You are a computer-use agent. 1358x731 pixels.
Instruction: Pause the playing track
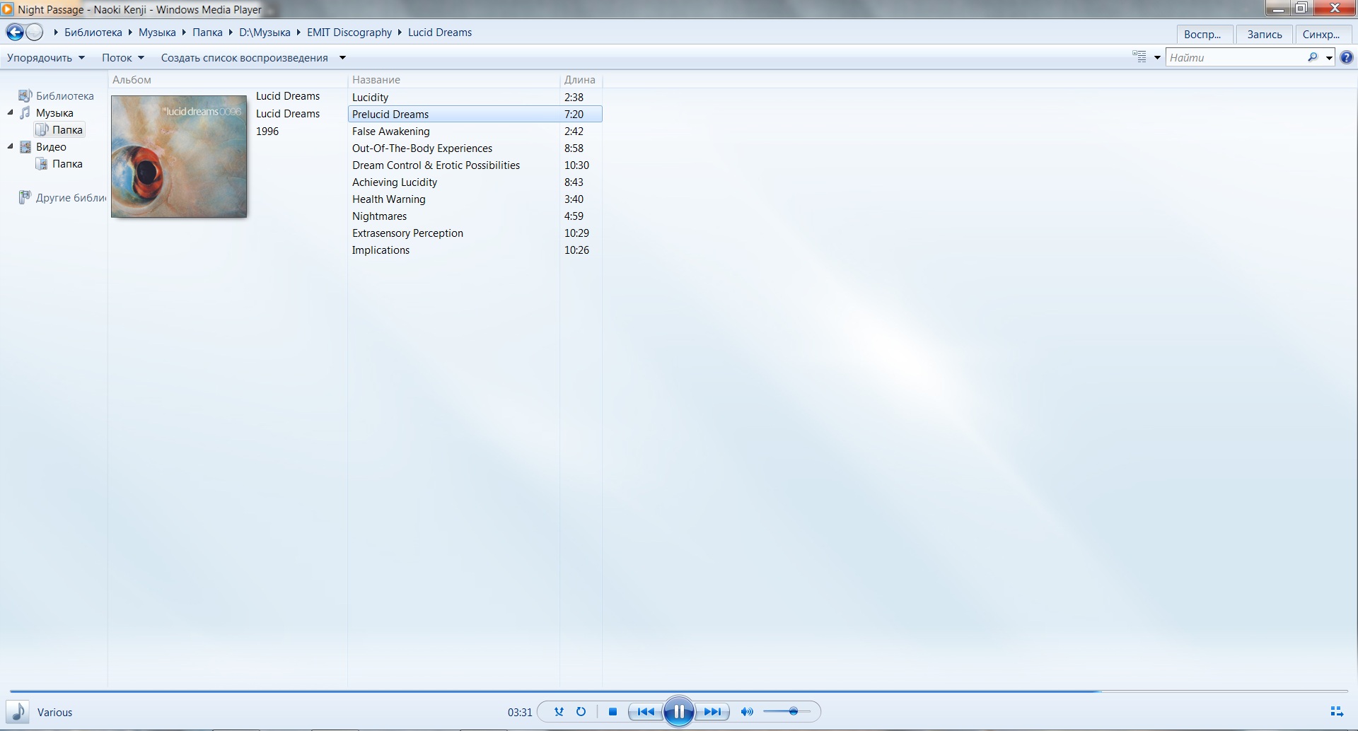(x=679, y=712)
